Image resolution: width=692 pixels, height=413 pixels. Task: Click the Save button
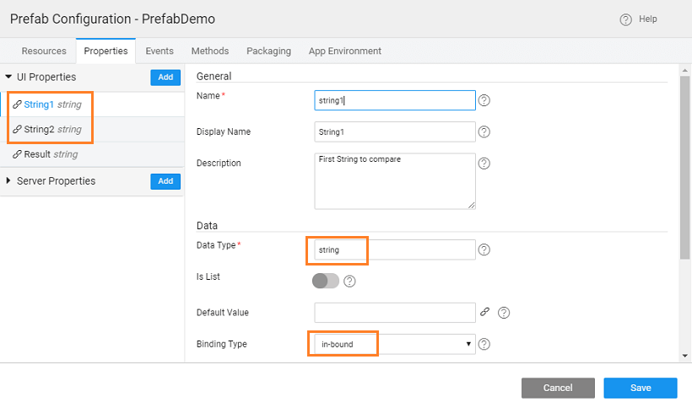tap(640, 388)
